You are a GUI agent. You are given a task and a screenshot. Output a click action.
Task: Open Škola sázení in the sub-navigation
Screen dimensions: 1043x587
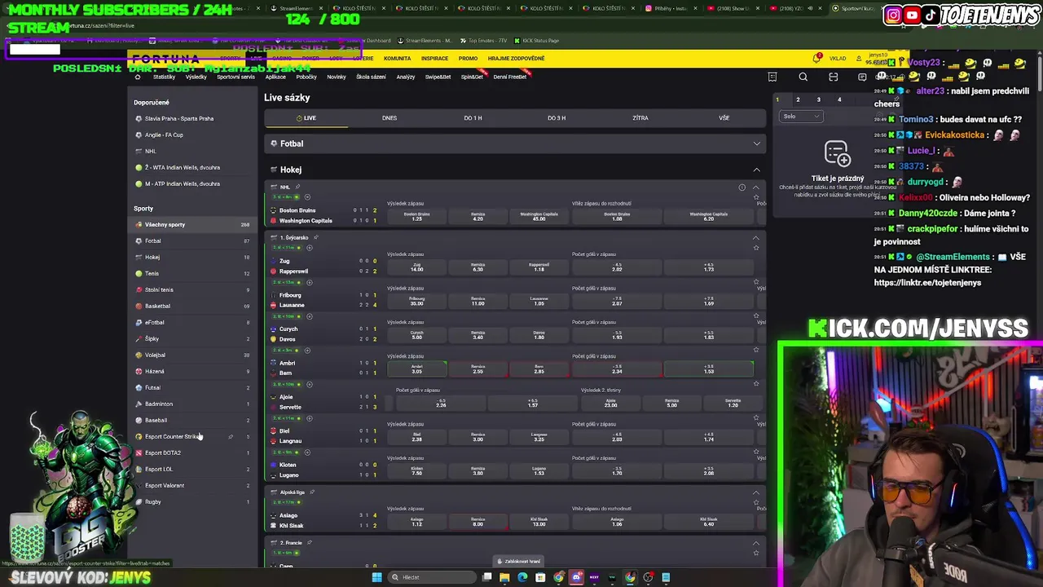[x=371, y=77]
